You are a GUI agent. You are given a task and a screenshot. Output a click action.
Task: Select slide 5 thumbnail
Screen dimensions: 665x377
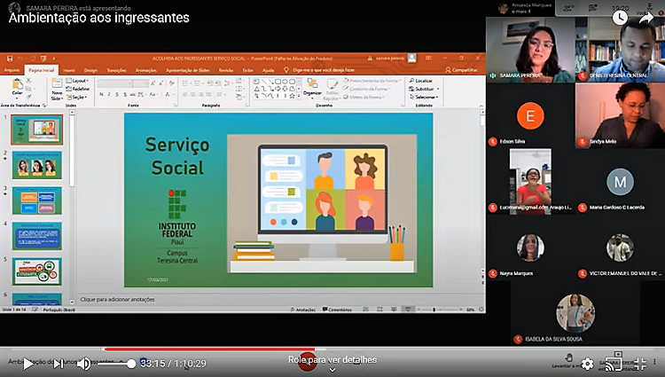pyautogui.click(x=37, y=271)
